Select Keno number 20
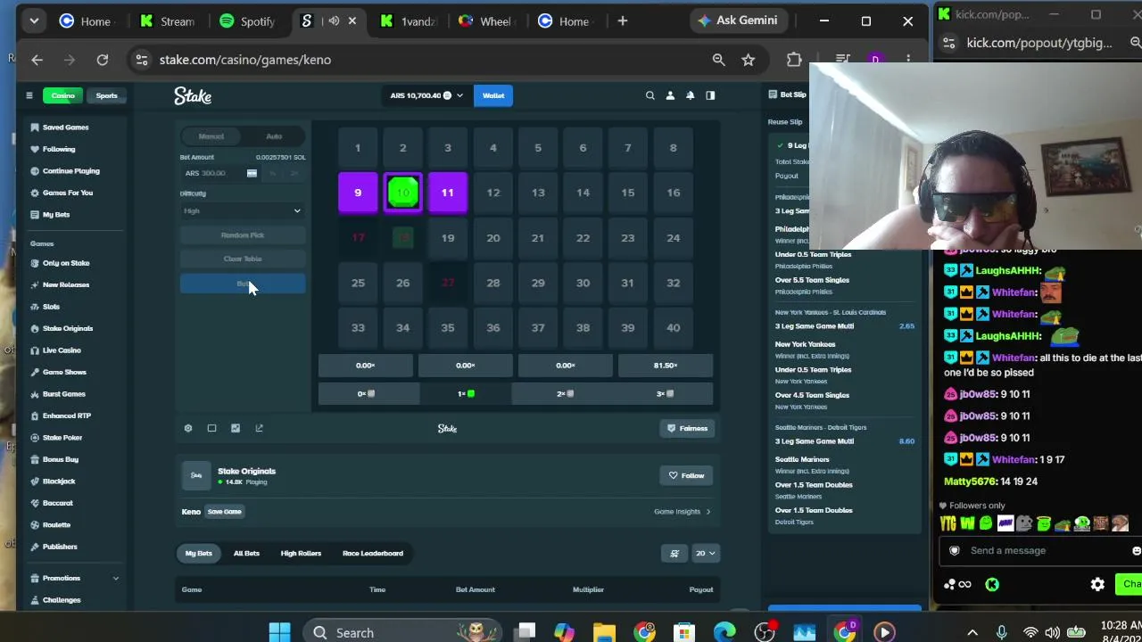The image size is (1142, 642). coord(493,238)
